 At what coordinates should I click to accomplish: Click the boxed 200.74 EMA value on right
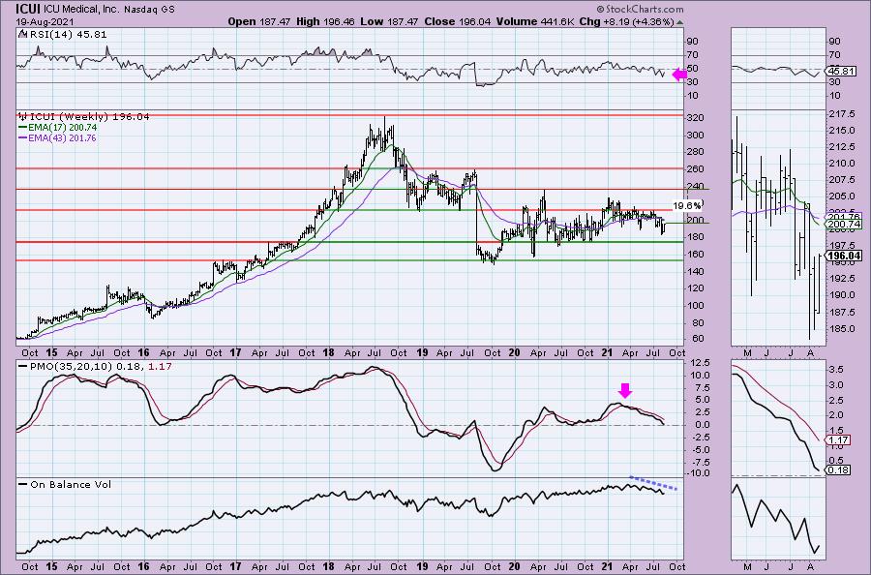pyautogui.click(x=844, y=224)
